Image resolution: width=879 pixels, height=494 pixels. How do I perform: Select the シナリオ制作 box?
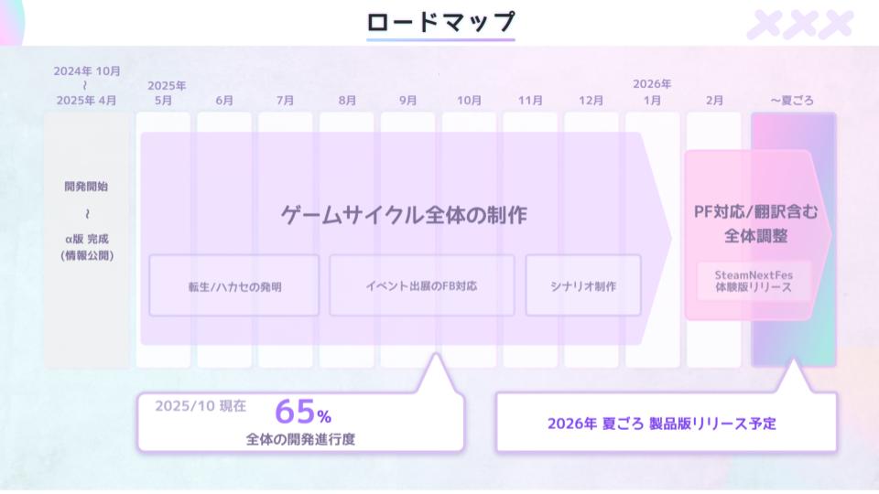(x=583, y=286)
